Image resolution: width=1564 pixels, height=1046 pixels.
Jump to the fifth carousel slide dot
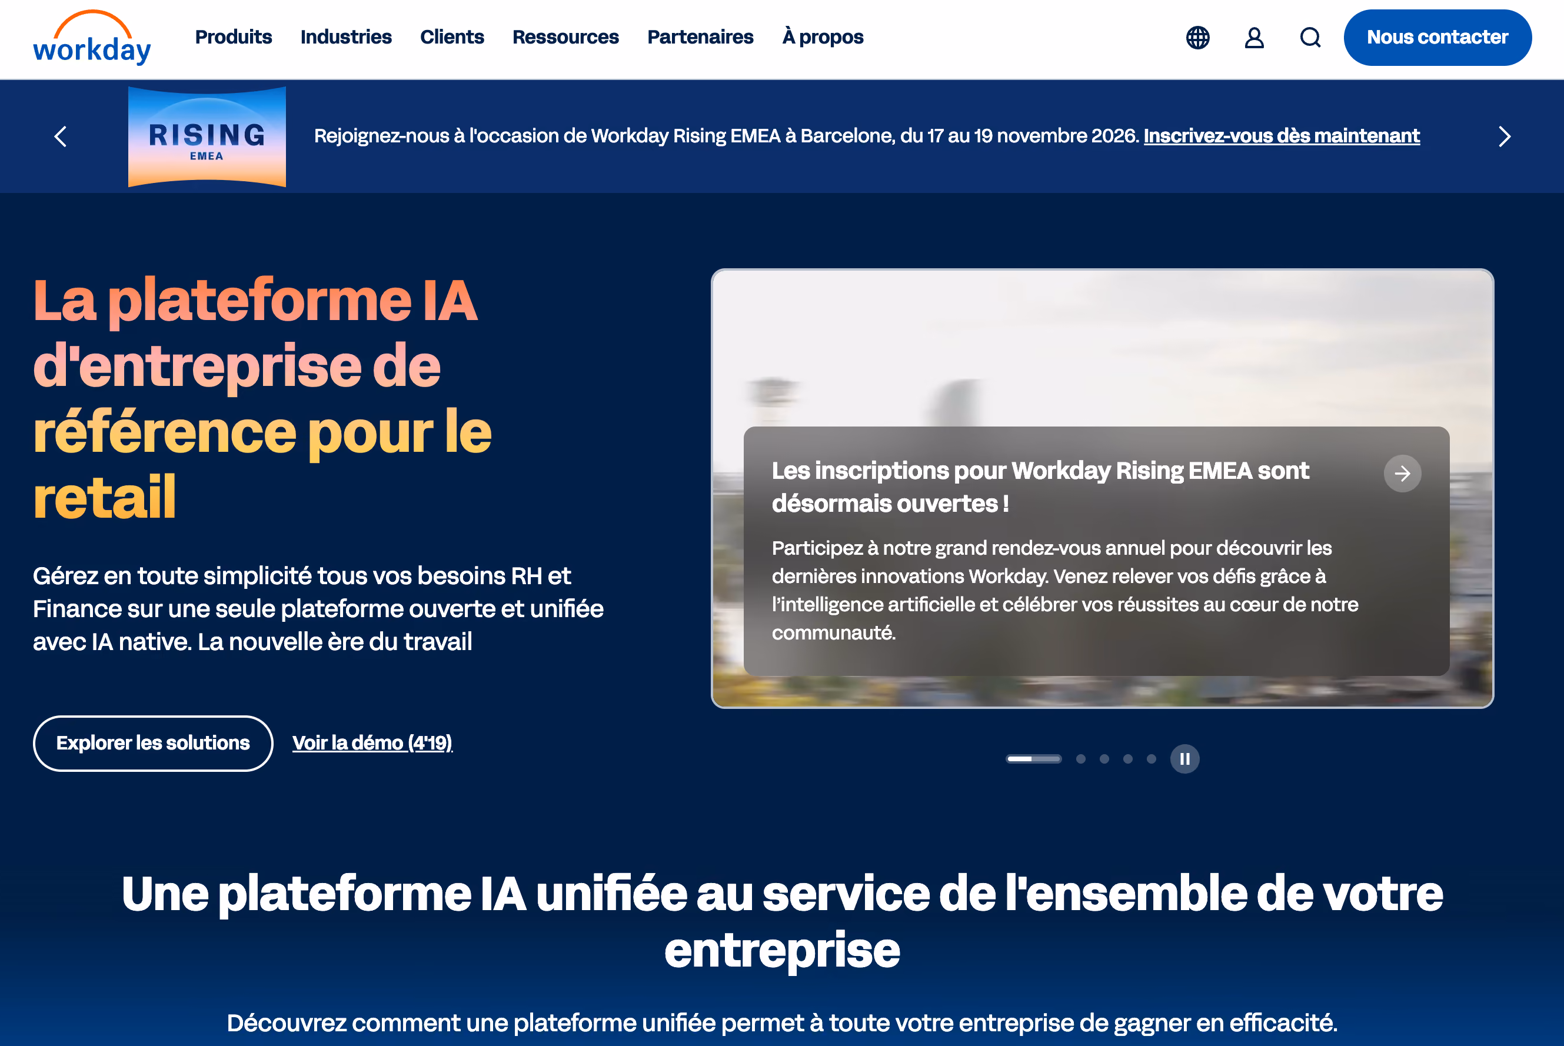[1151, 758]
